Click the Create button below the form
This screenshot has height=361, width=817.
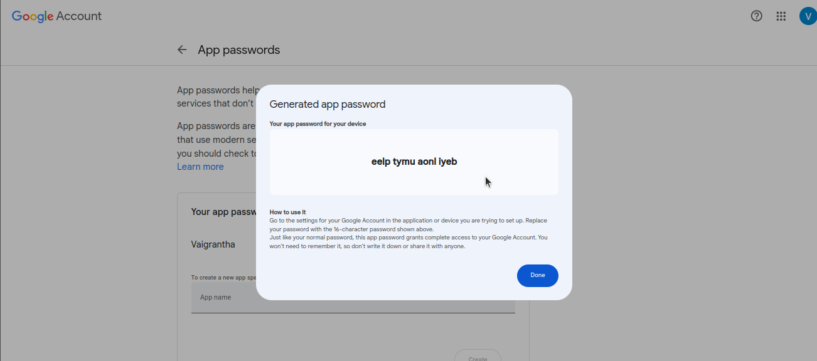point(478,357)
